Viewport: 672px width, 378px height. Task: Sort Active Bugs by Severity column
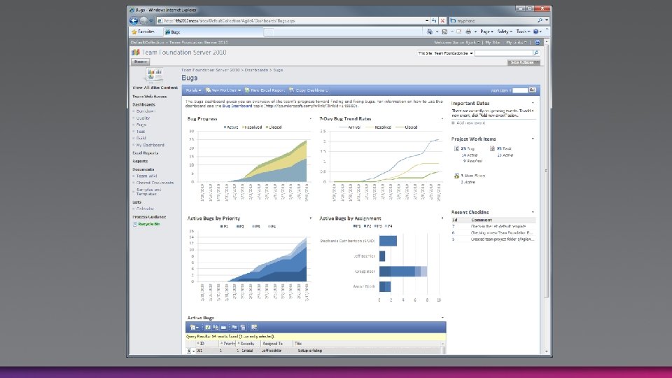click(x=247, y=344)
